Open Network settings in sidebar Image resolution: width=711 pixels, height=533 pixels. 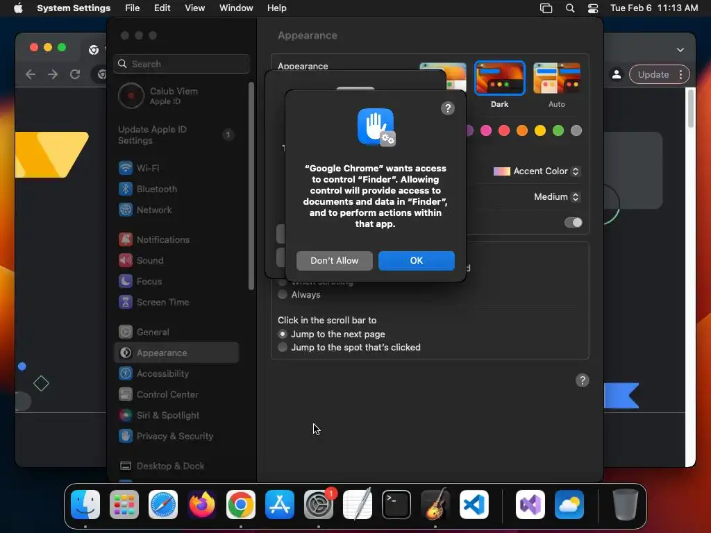[x=177, y=210]
